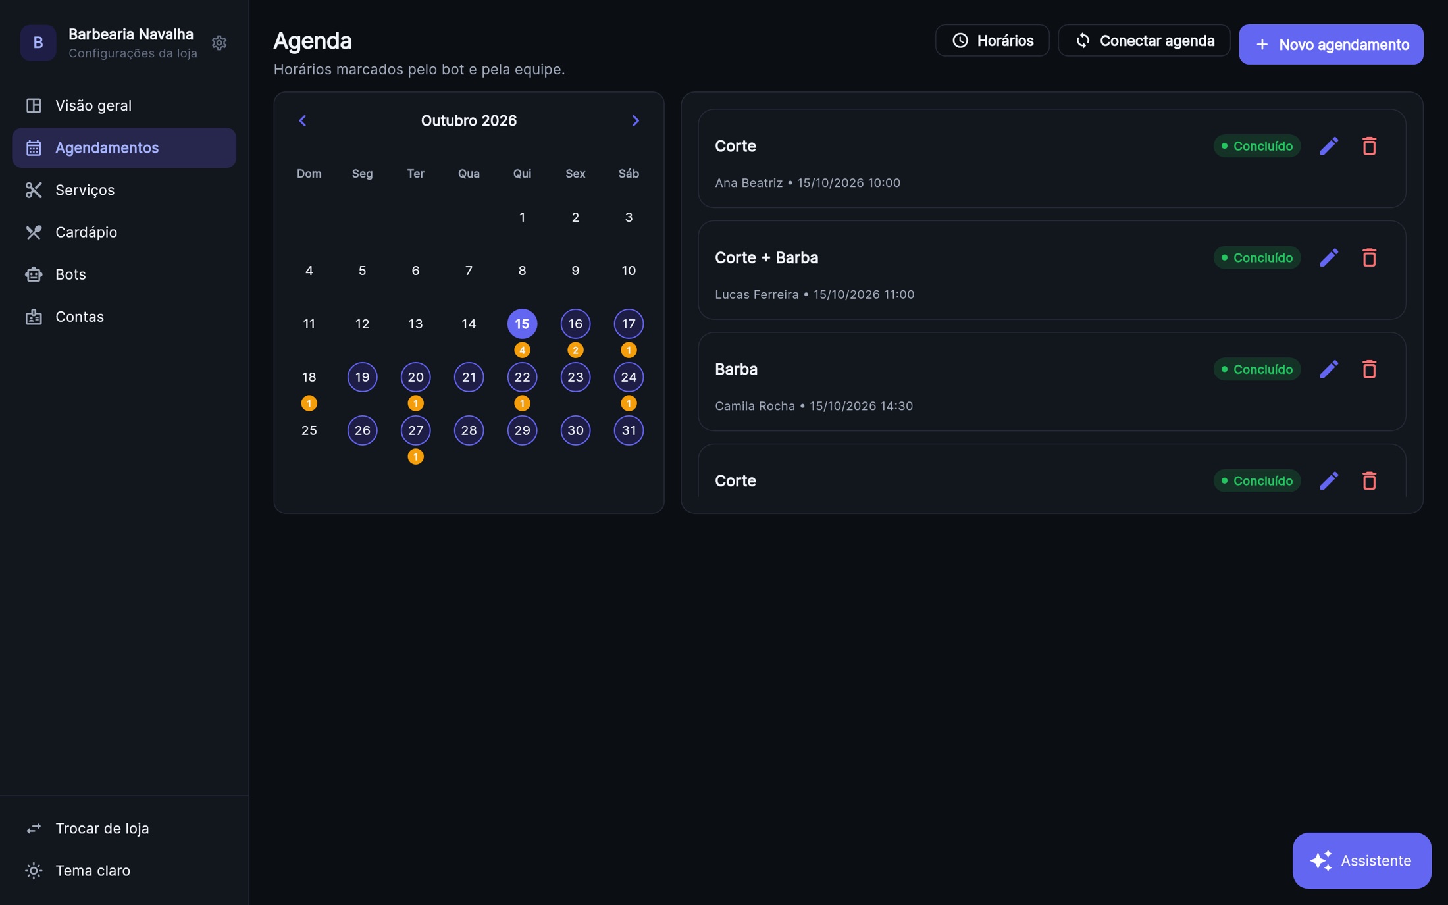
Task: Go to previous month in calendar
Action: [303, 120]
